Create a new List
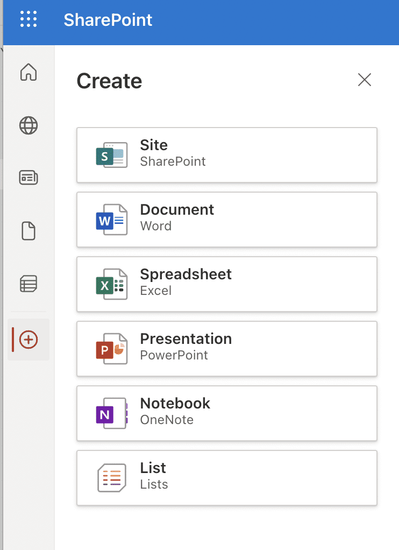The height and width of the screenshot is (550, 399). coord(227,477)
